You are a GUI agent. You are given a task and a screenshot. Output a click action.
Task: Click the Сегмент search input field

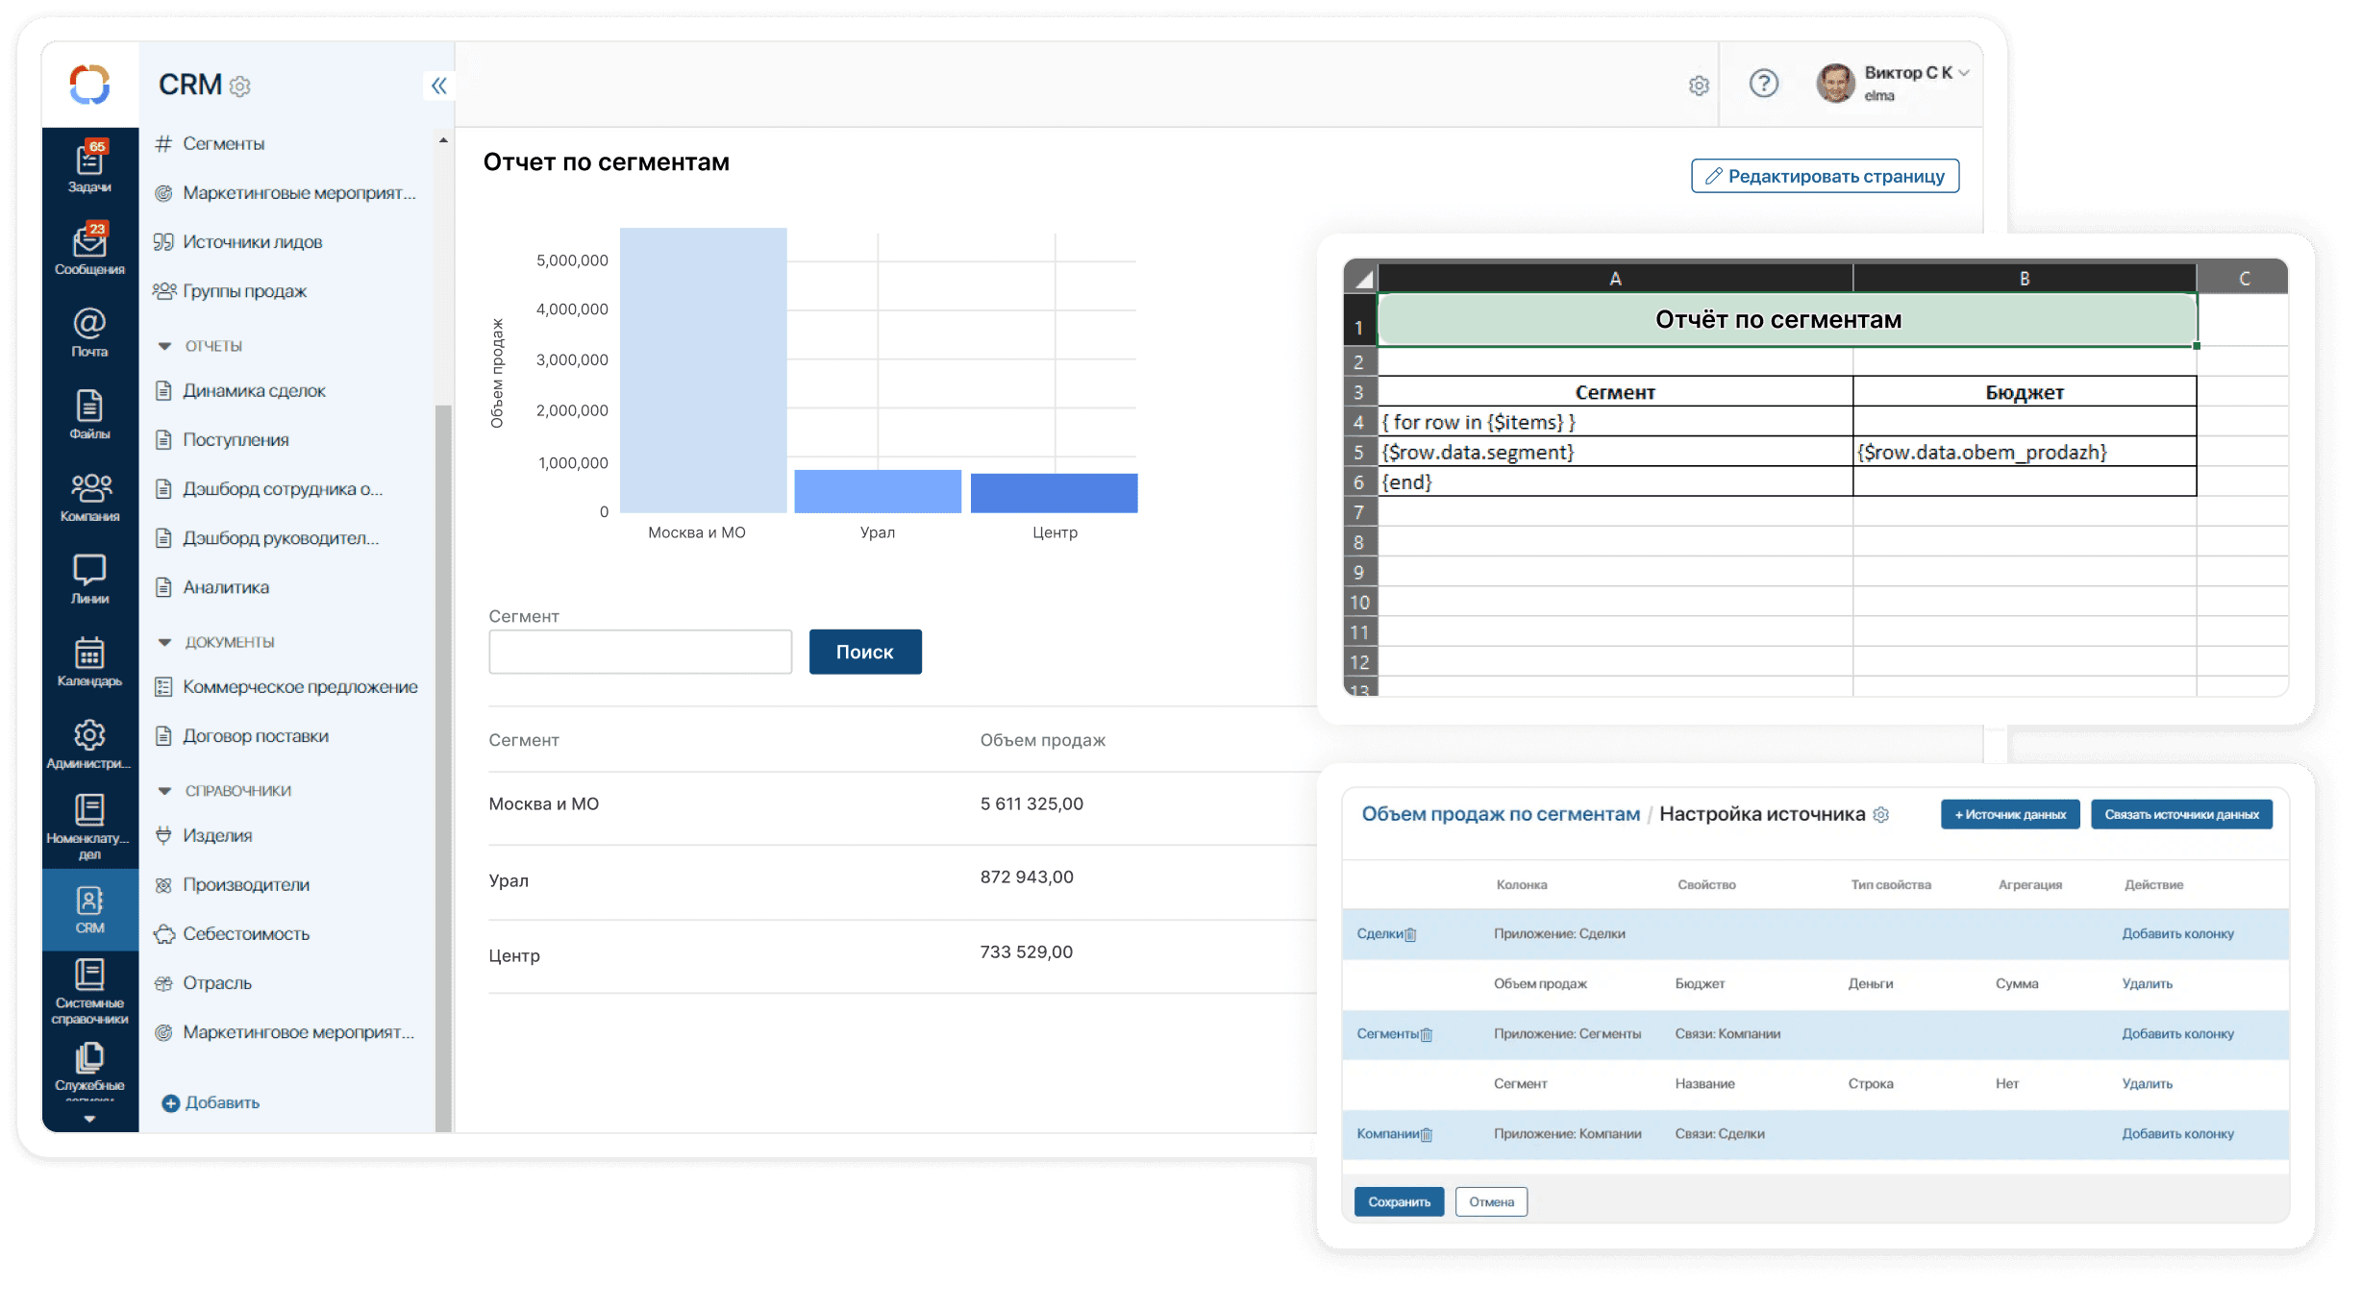(640, 652)
